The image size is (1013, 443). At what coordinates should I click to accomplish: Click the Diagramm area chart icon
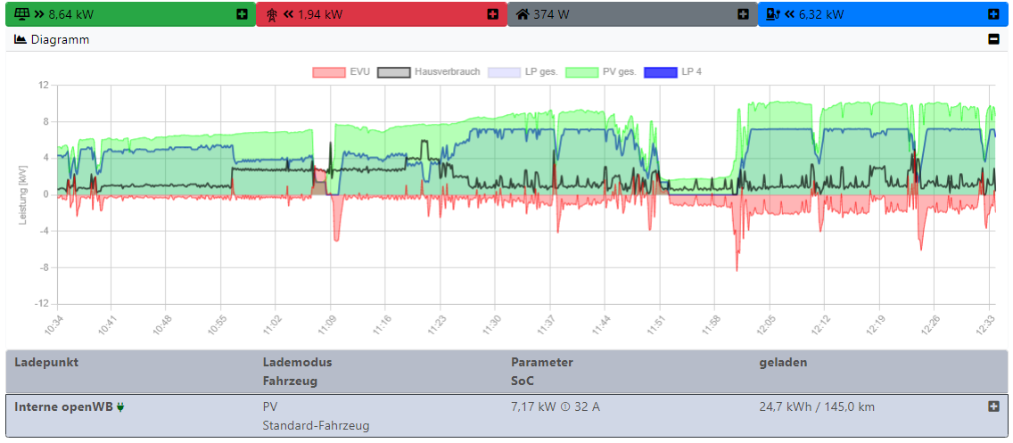21,40
